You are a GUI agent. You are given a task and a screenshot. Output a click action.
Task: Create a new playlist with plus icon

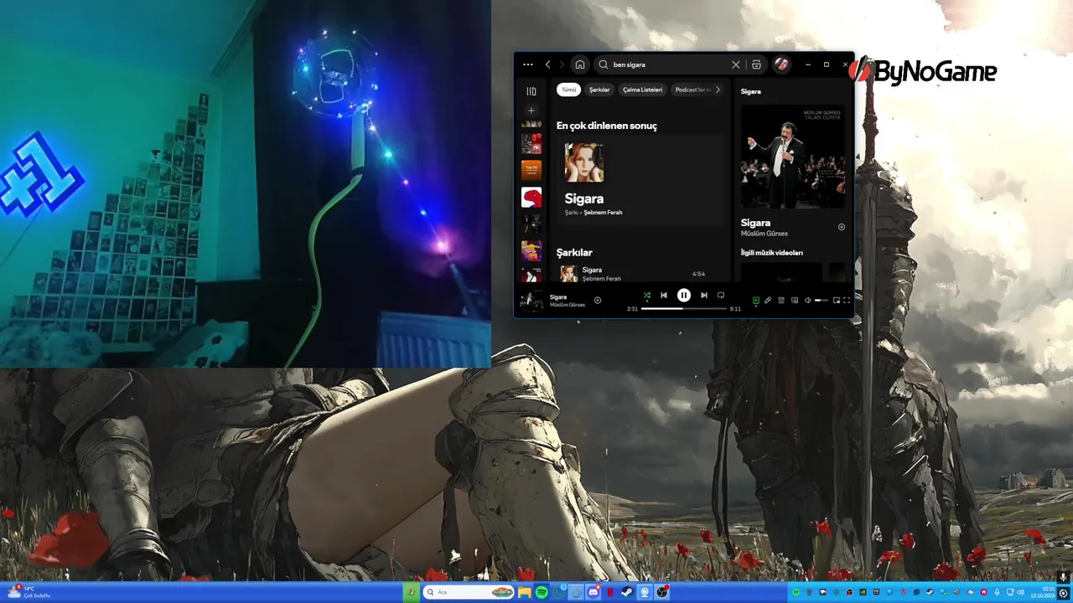tap(531, 111)
